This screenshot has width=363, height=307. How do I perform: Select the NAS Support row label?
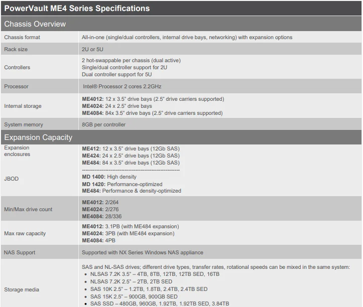pyautogui.click(x=20, y=252)
